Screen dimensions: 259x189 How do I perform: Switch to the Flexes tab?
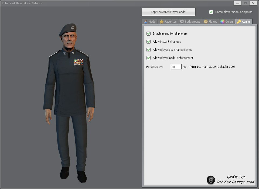211,22
